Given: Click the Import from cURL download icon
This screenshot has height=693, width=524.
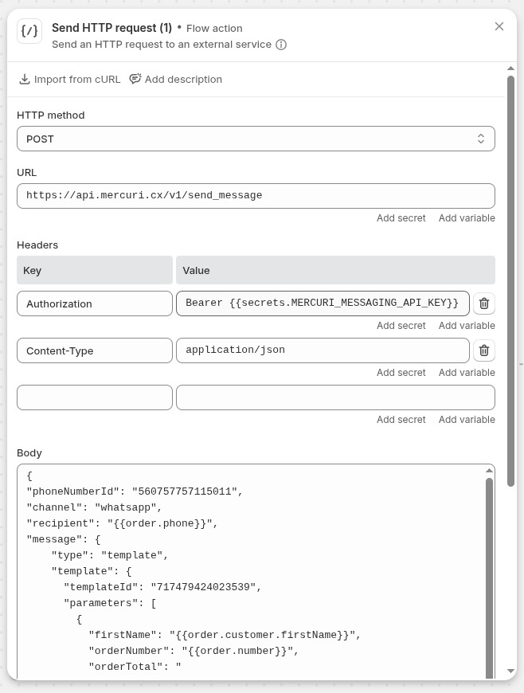Looking at the screenshot, I should click(25, 79).
